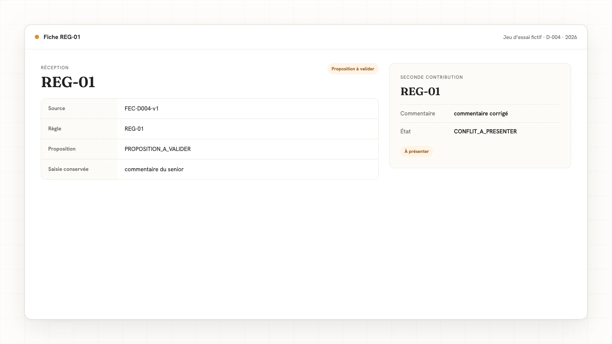Click the REG-01 heading in the Seconde contribution card
The image size is (612, 344).
(420, 92)
